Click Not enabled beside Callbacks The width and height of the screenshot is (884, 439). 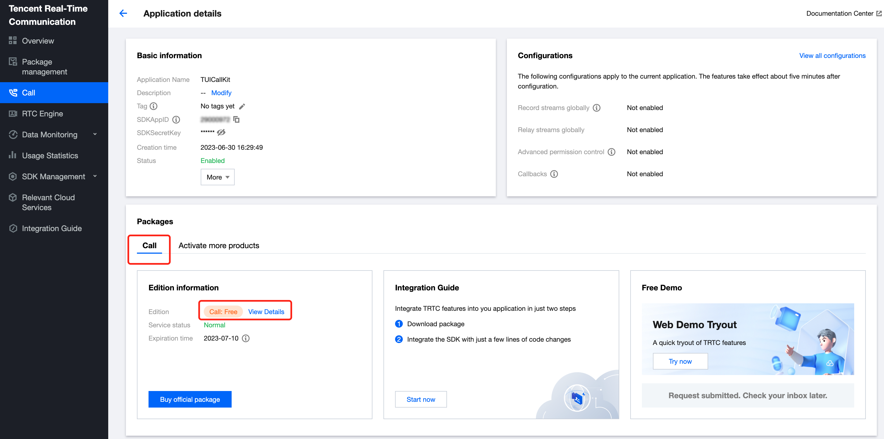[645, 174]
